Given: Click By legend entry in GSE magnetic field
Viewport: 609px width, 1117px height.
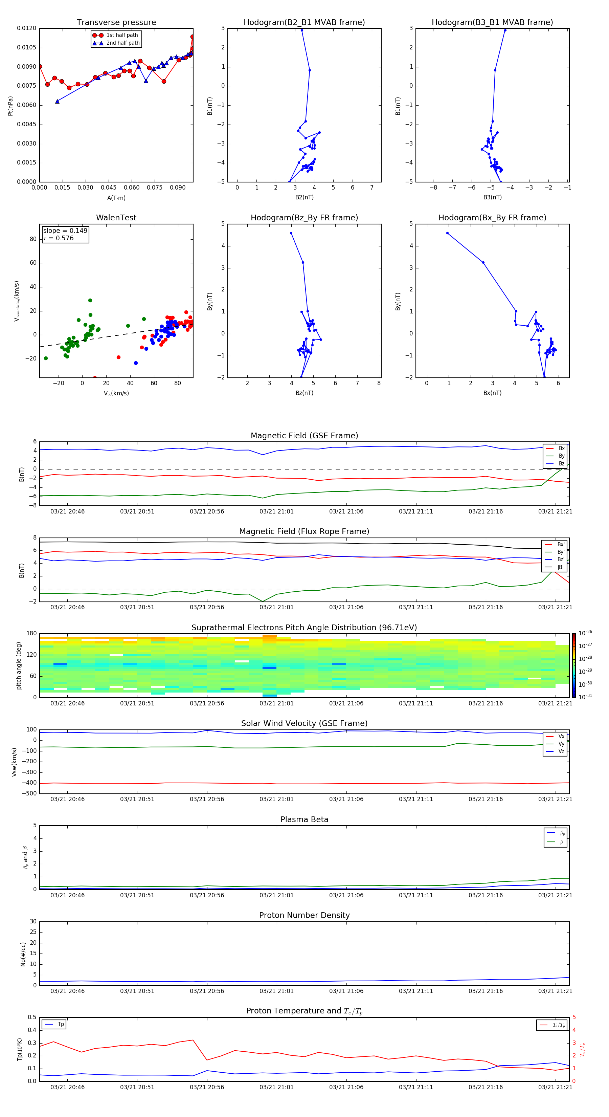Looking at the screenshot, I should (555, 456).
